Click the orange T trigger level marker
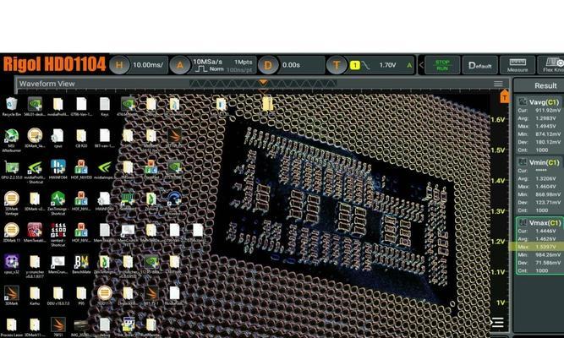Image resolution: width=564 pixels, height=338 pixels. click(505, 96)
